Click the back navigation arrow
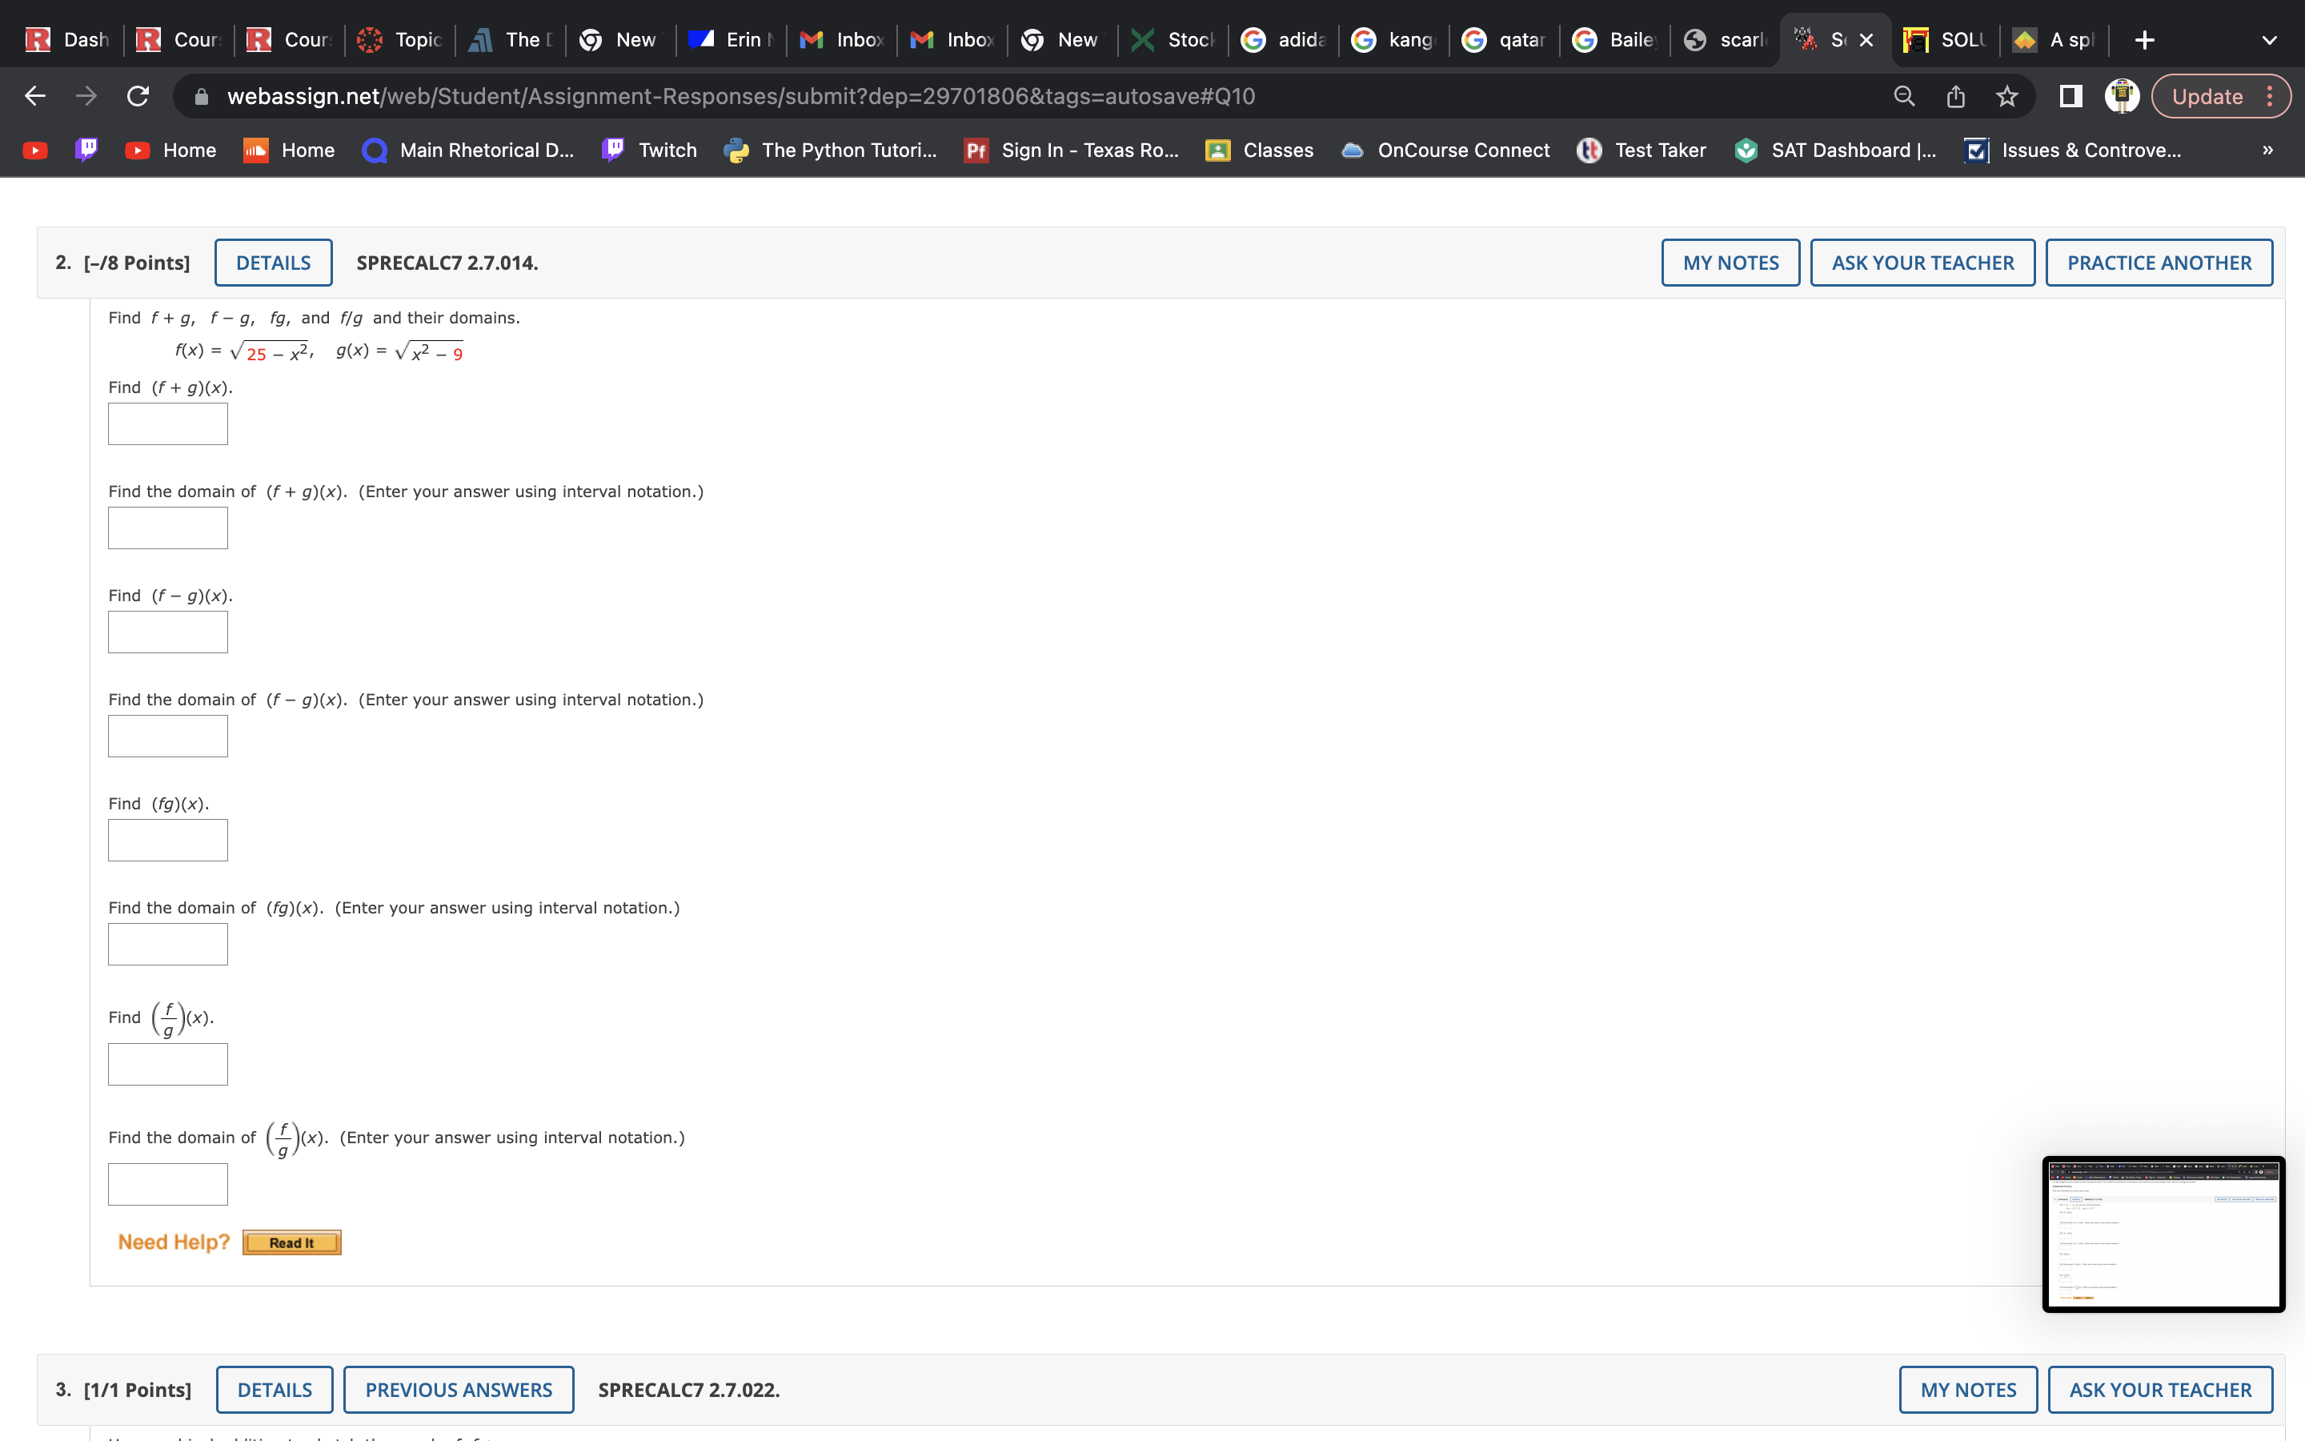This screenshot has height=1441, width=2305. tap(34, 95)
